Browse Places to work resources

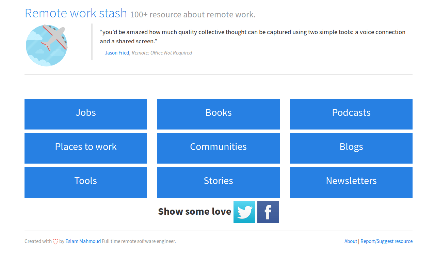[x=85, y=148]
